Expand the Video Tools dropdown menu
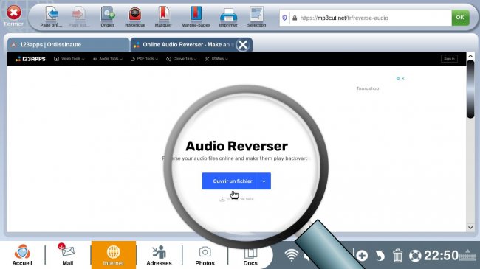The image size is (480, 269). [69, 59]
